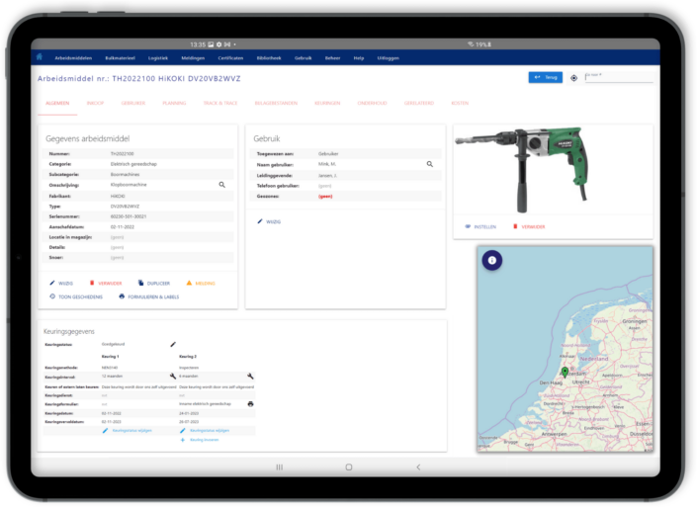Select the Algemeen tab
Screen dimensions: 697x507
pos(57,103)
